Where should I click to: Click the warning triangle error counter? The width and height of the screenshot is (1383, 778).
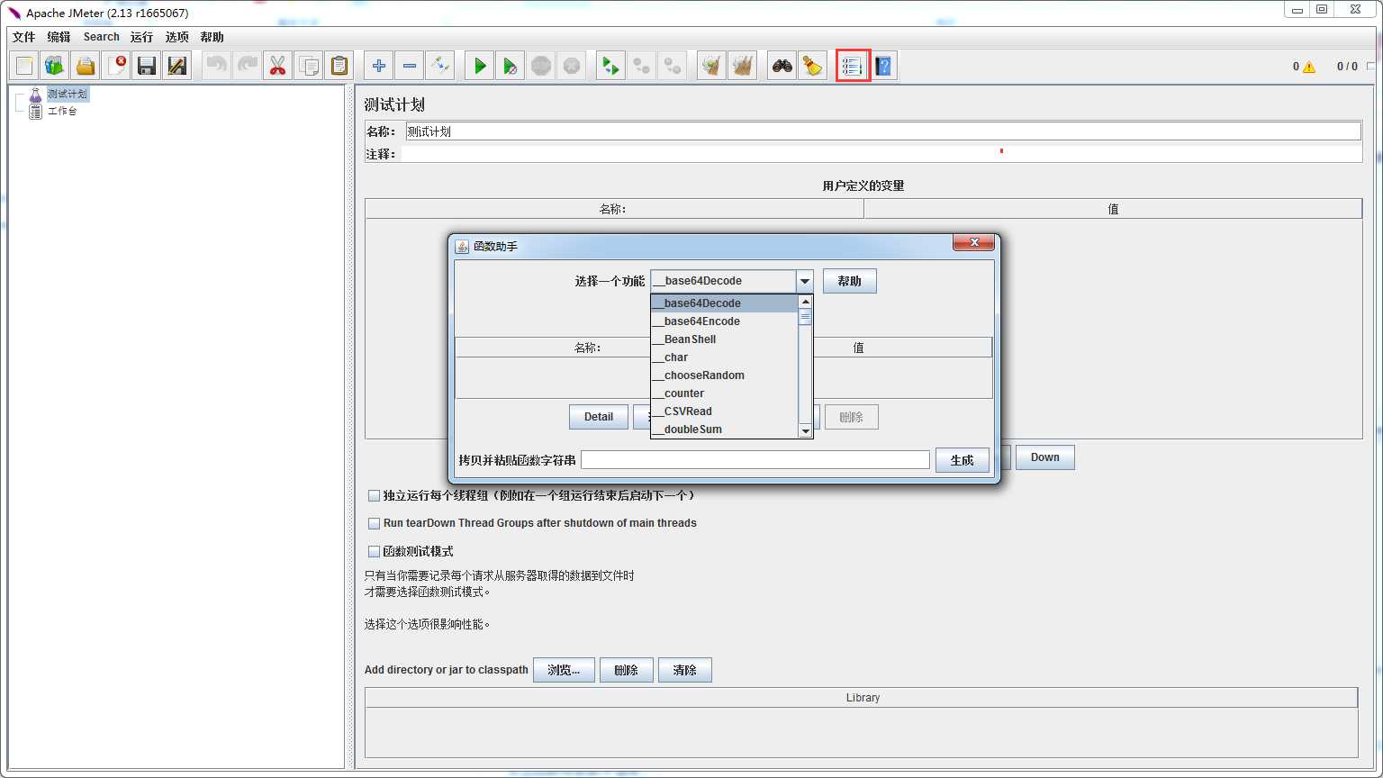[x=1309, y=67]
